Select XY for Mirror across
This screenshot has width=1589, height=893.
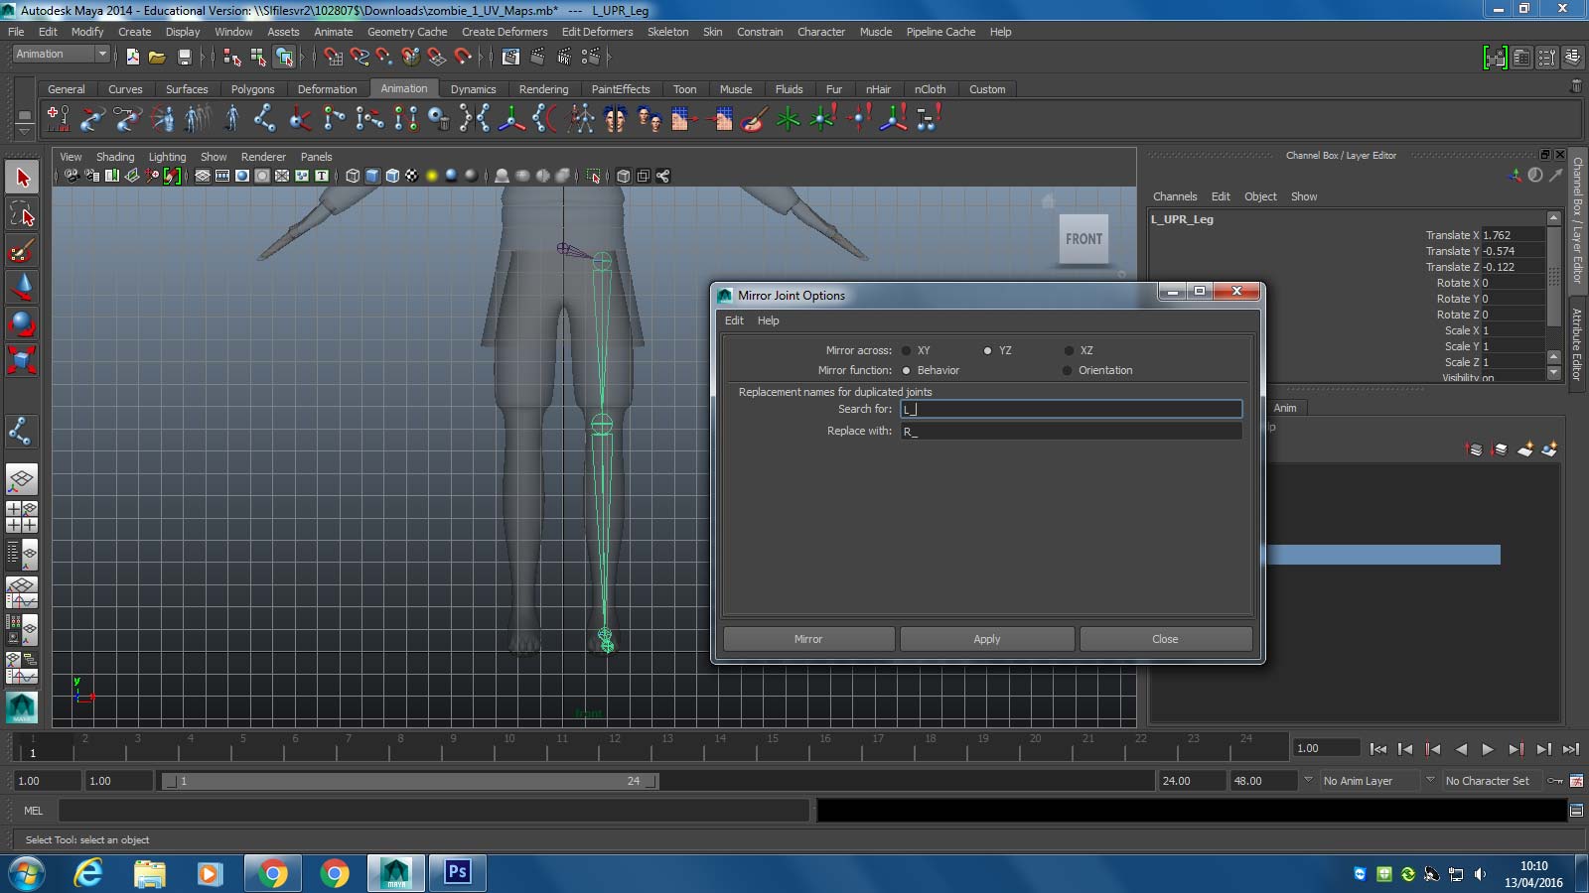pyautogui.click(x=907, y=350)
